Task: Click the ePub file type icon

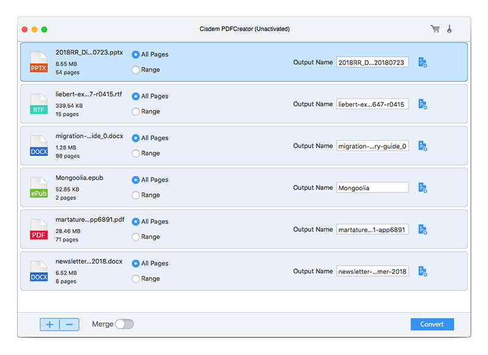Action: click(x=39, y=188)
